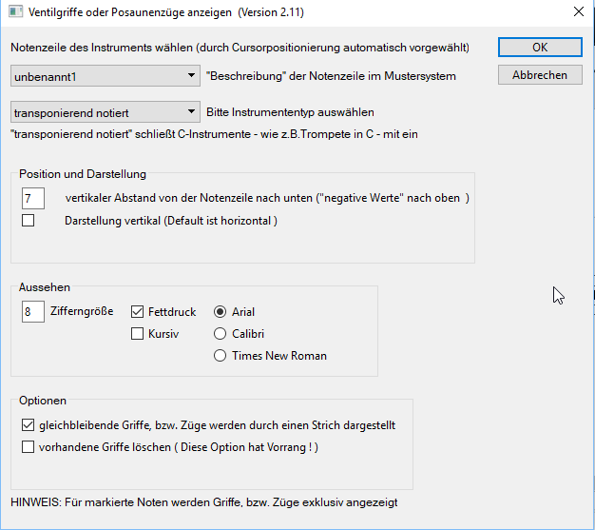Image resolution: width=595 pixels, height=530 pixels.
Task: Click the Darstellung vertikal label text
Action: click(157, 221)
